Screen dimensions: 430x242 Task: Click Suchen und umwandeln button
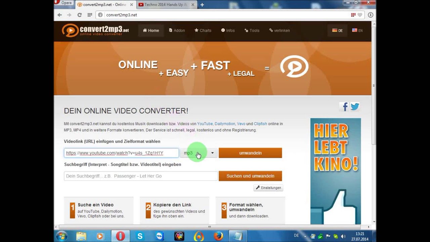[250, 176]
